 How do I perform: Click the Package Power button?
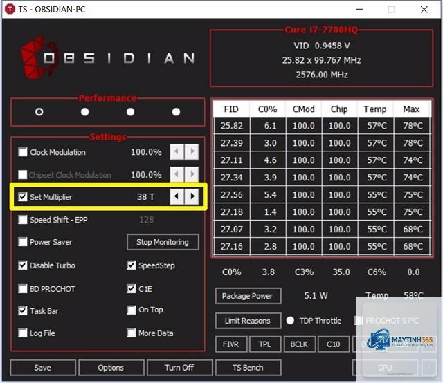point(248,296)
